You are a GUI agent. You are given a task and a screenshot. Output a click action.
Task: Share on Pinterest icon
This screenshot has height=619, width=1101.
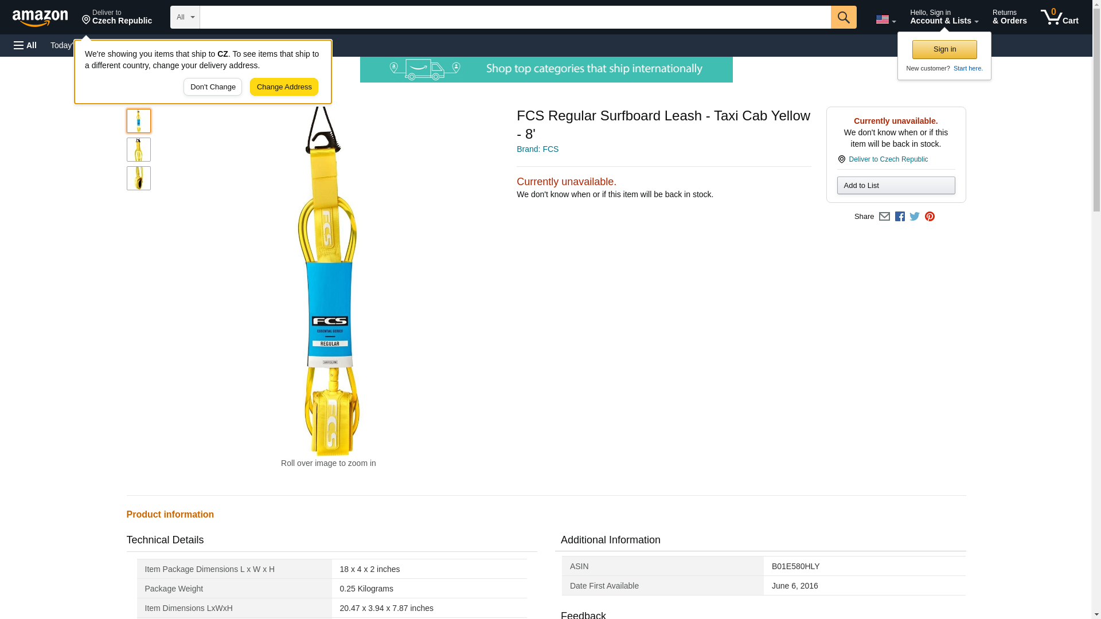coord(930,217)
